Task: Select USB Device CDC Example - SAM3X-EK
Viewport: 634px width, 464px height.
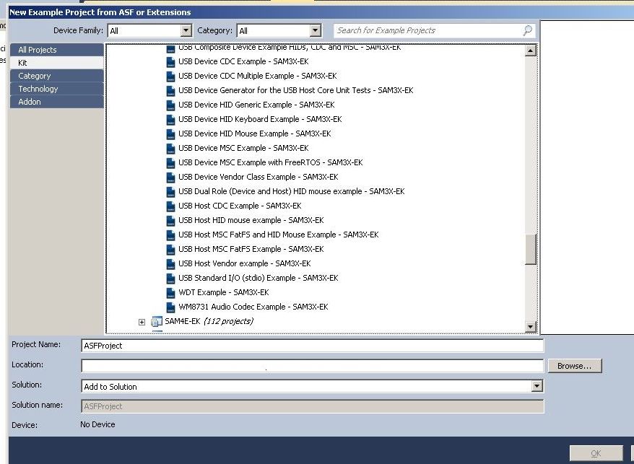Action: pos(243,61)
